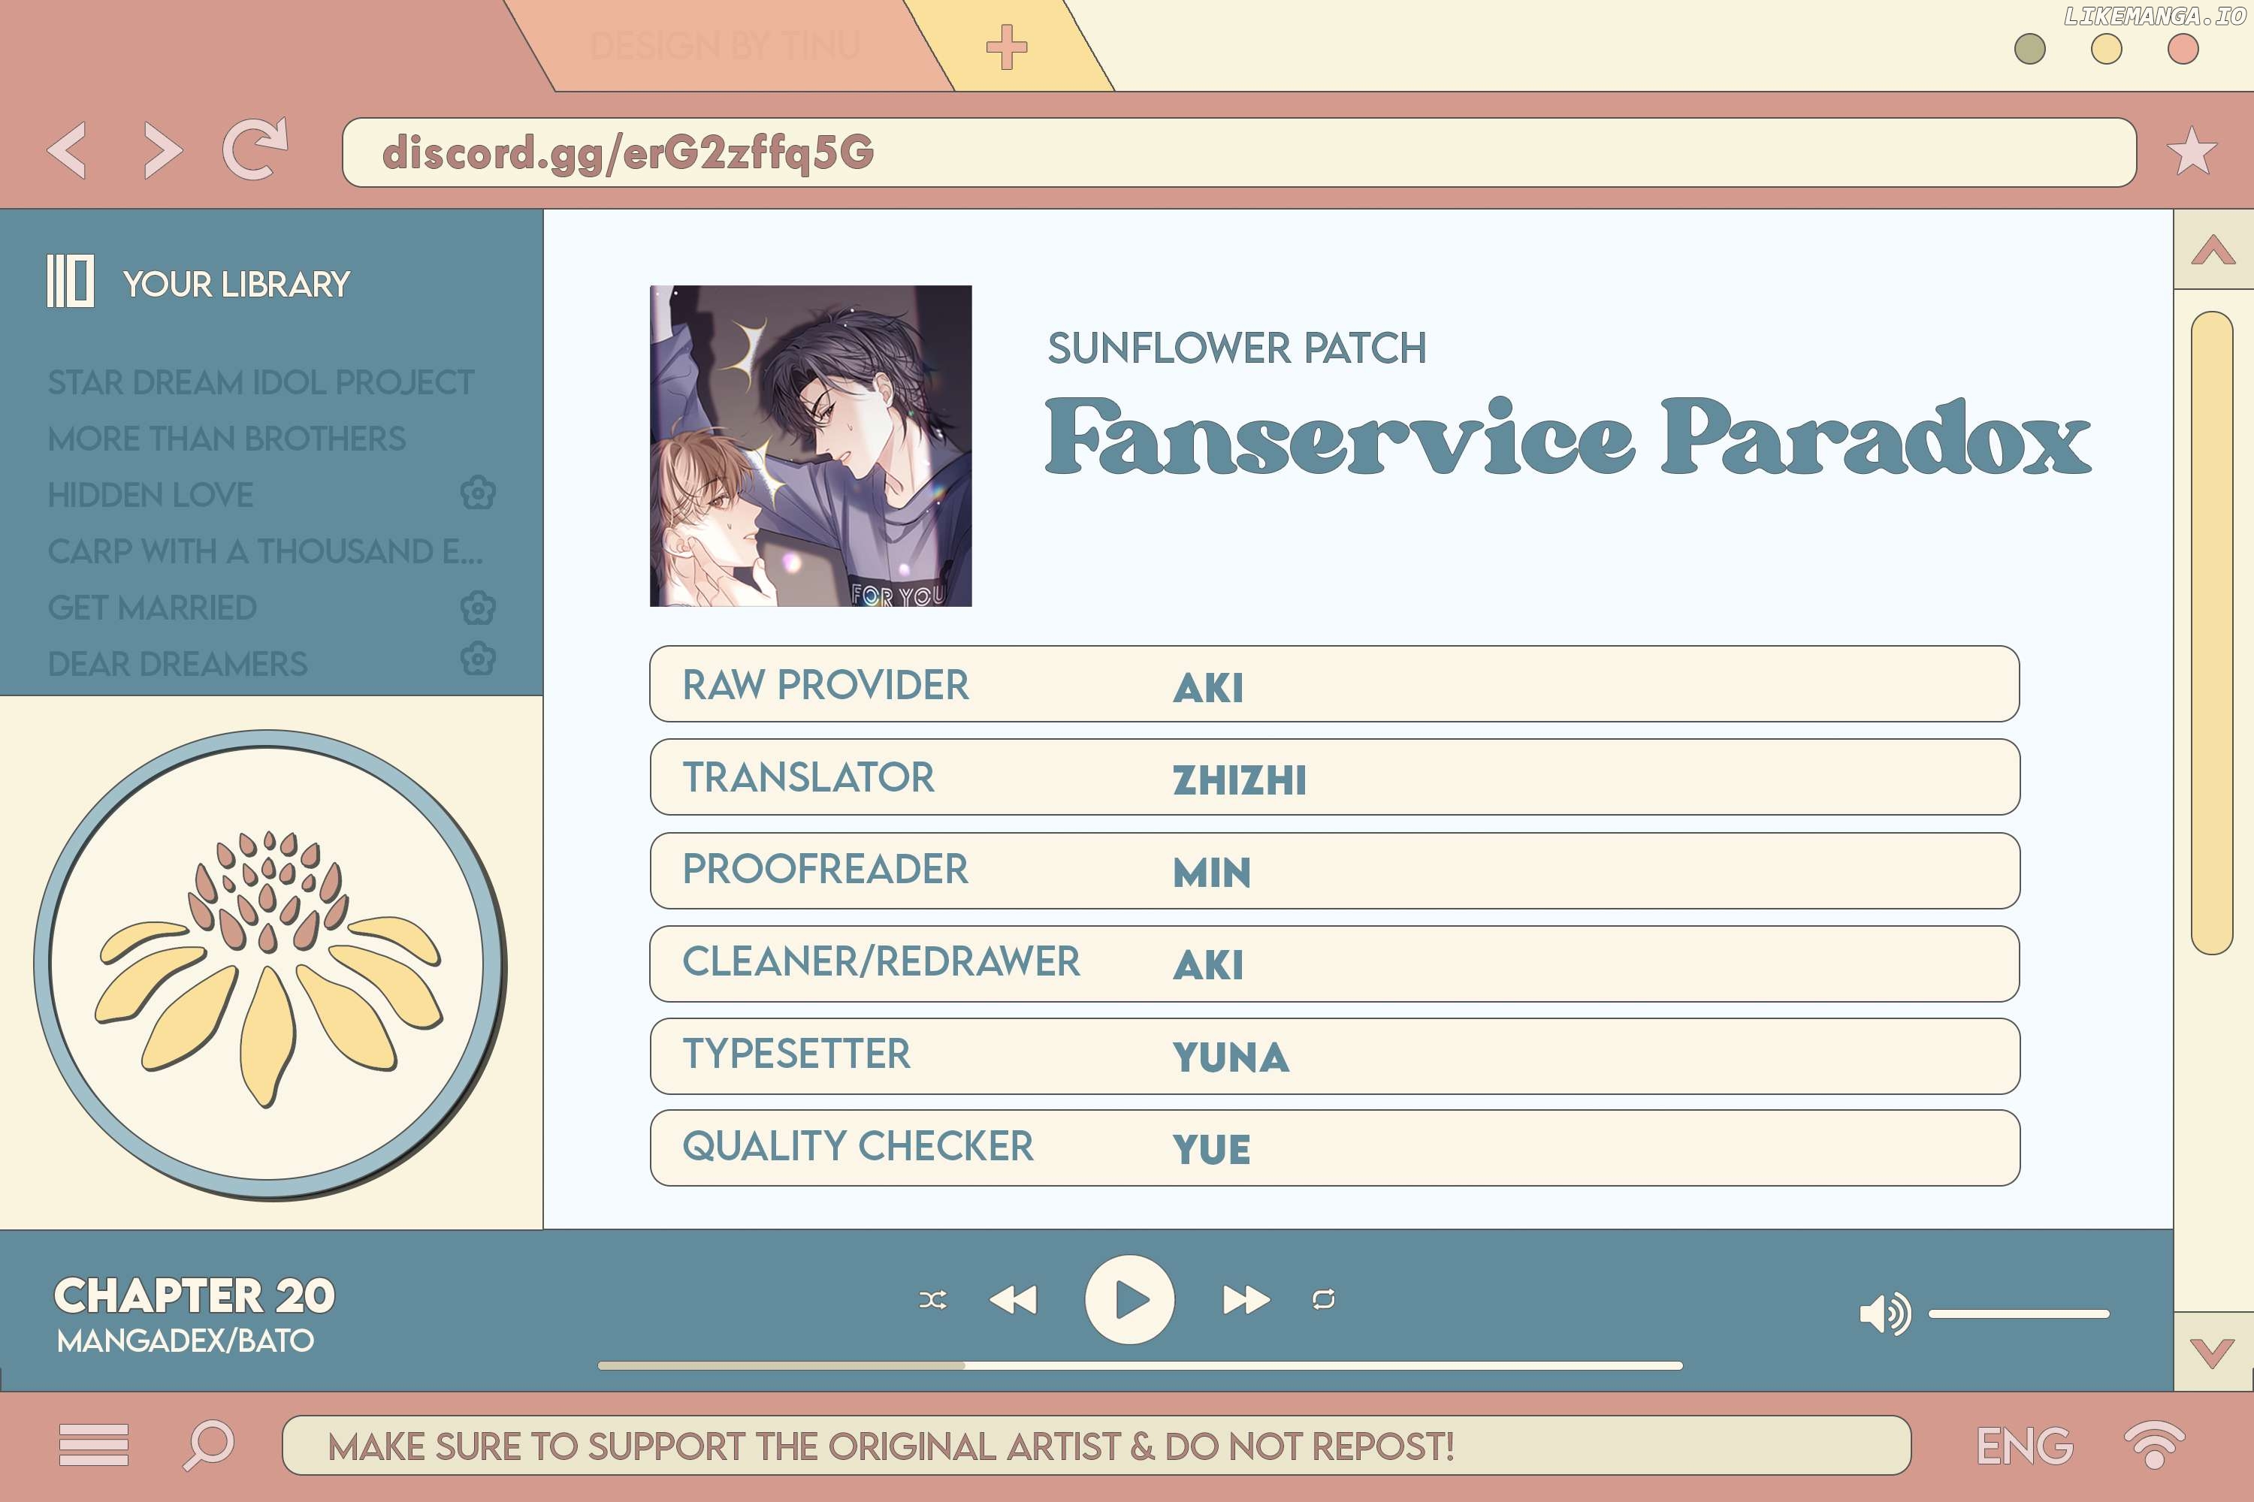Select Star Dream Idol Project entry
This screenshot has width=2254, height=1502.
pos(261,382)
